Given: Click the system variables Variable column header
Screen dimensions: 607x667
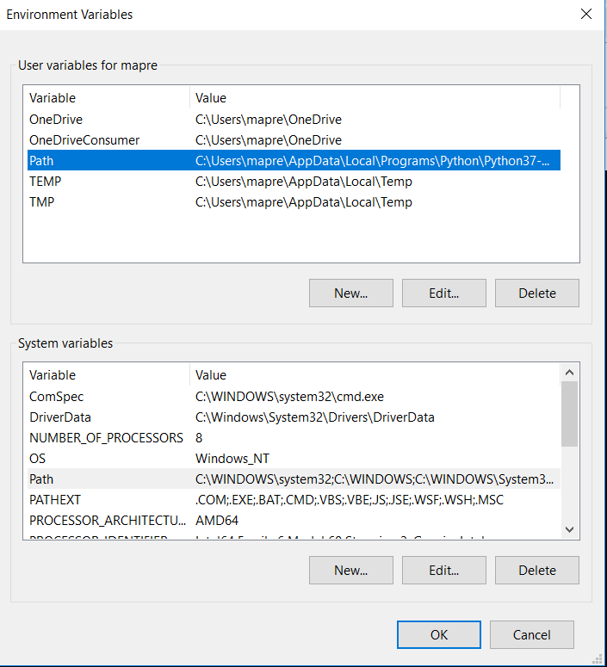Looking at the screenshot, I should tap(107, 374).
